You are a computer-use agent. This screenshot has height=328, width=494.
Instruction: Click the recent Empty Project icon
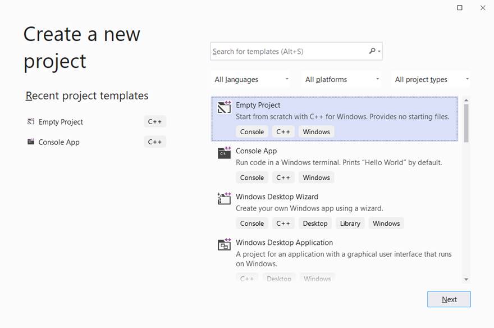pyautogui.click(x=31, y=122)
